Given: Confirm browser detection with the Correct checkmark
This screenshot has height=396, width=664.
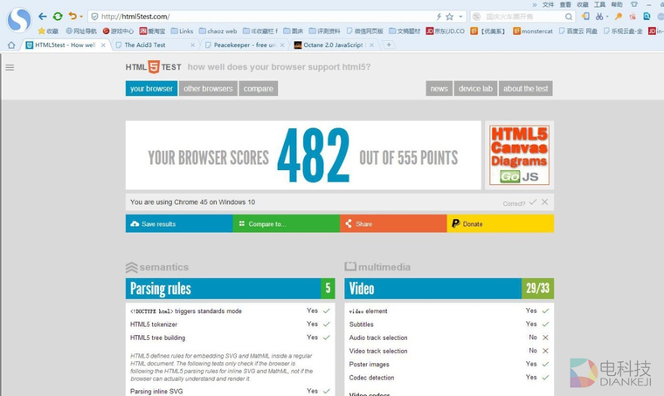Looking at the screenshot, I should 532,202.
